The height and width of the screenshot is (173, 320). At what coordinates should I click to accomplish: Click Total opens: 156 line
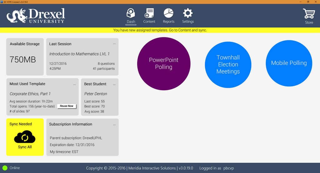point(32,106)
